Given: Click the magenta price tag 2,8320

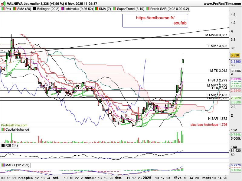Looking at the screenshot, I should pos(236,79).
